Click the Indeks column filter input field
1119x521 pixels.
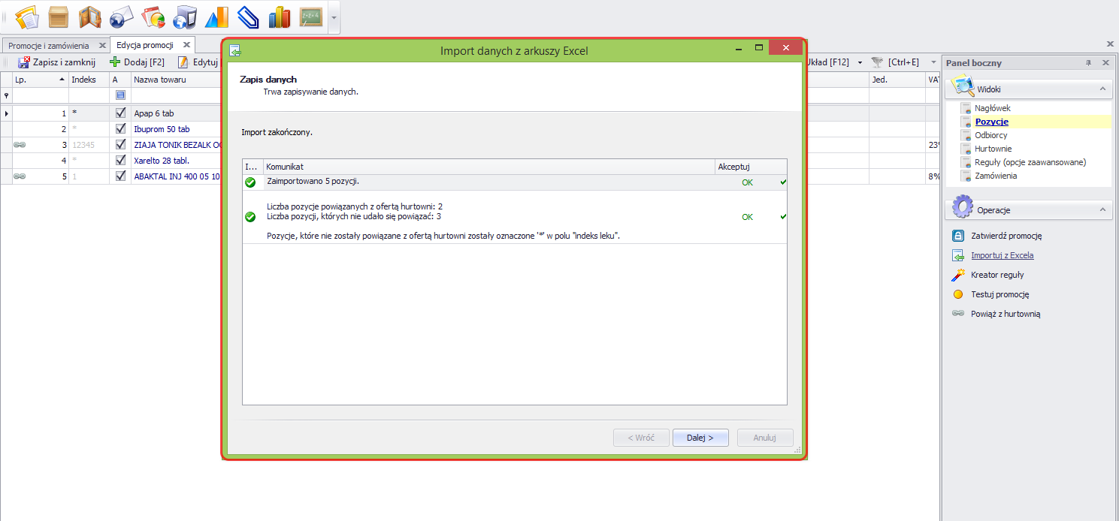pyautogui.click(x=89, y=95)
